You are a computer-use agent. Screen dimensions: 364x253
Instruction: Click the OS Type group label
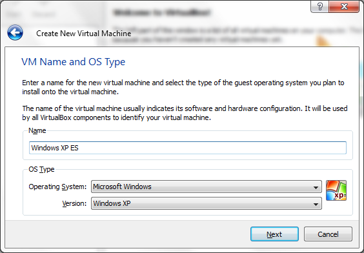(41, 170)
